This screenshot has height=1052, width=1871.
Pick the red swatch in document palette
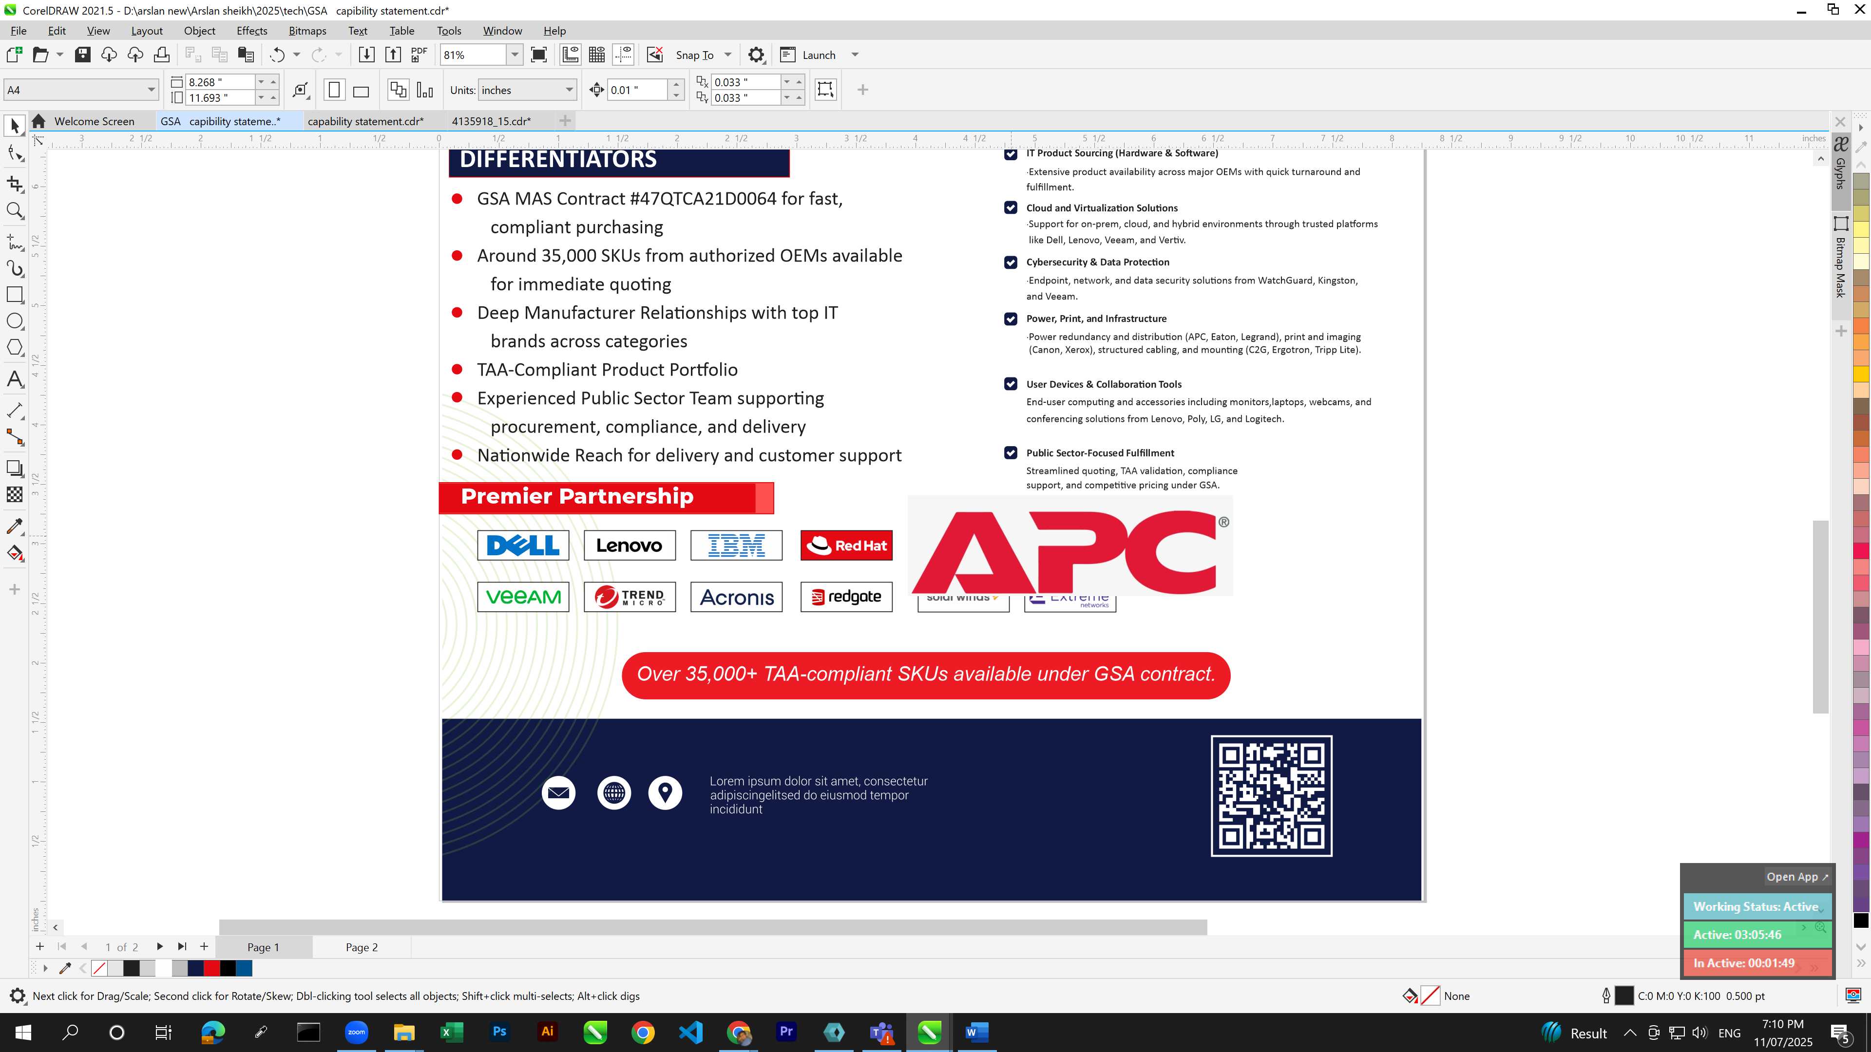click(211, 968)
